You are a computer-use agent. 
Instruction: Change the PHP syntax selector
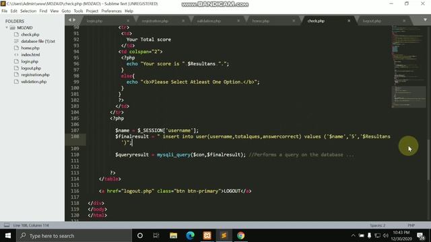(411, 225)
